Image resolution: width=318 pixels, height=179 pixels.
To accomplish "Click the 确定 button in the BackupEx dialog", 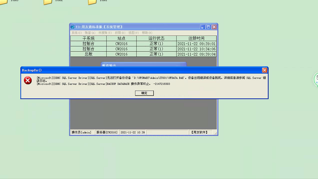I will pyautogui.click(x=144, y=93).
